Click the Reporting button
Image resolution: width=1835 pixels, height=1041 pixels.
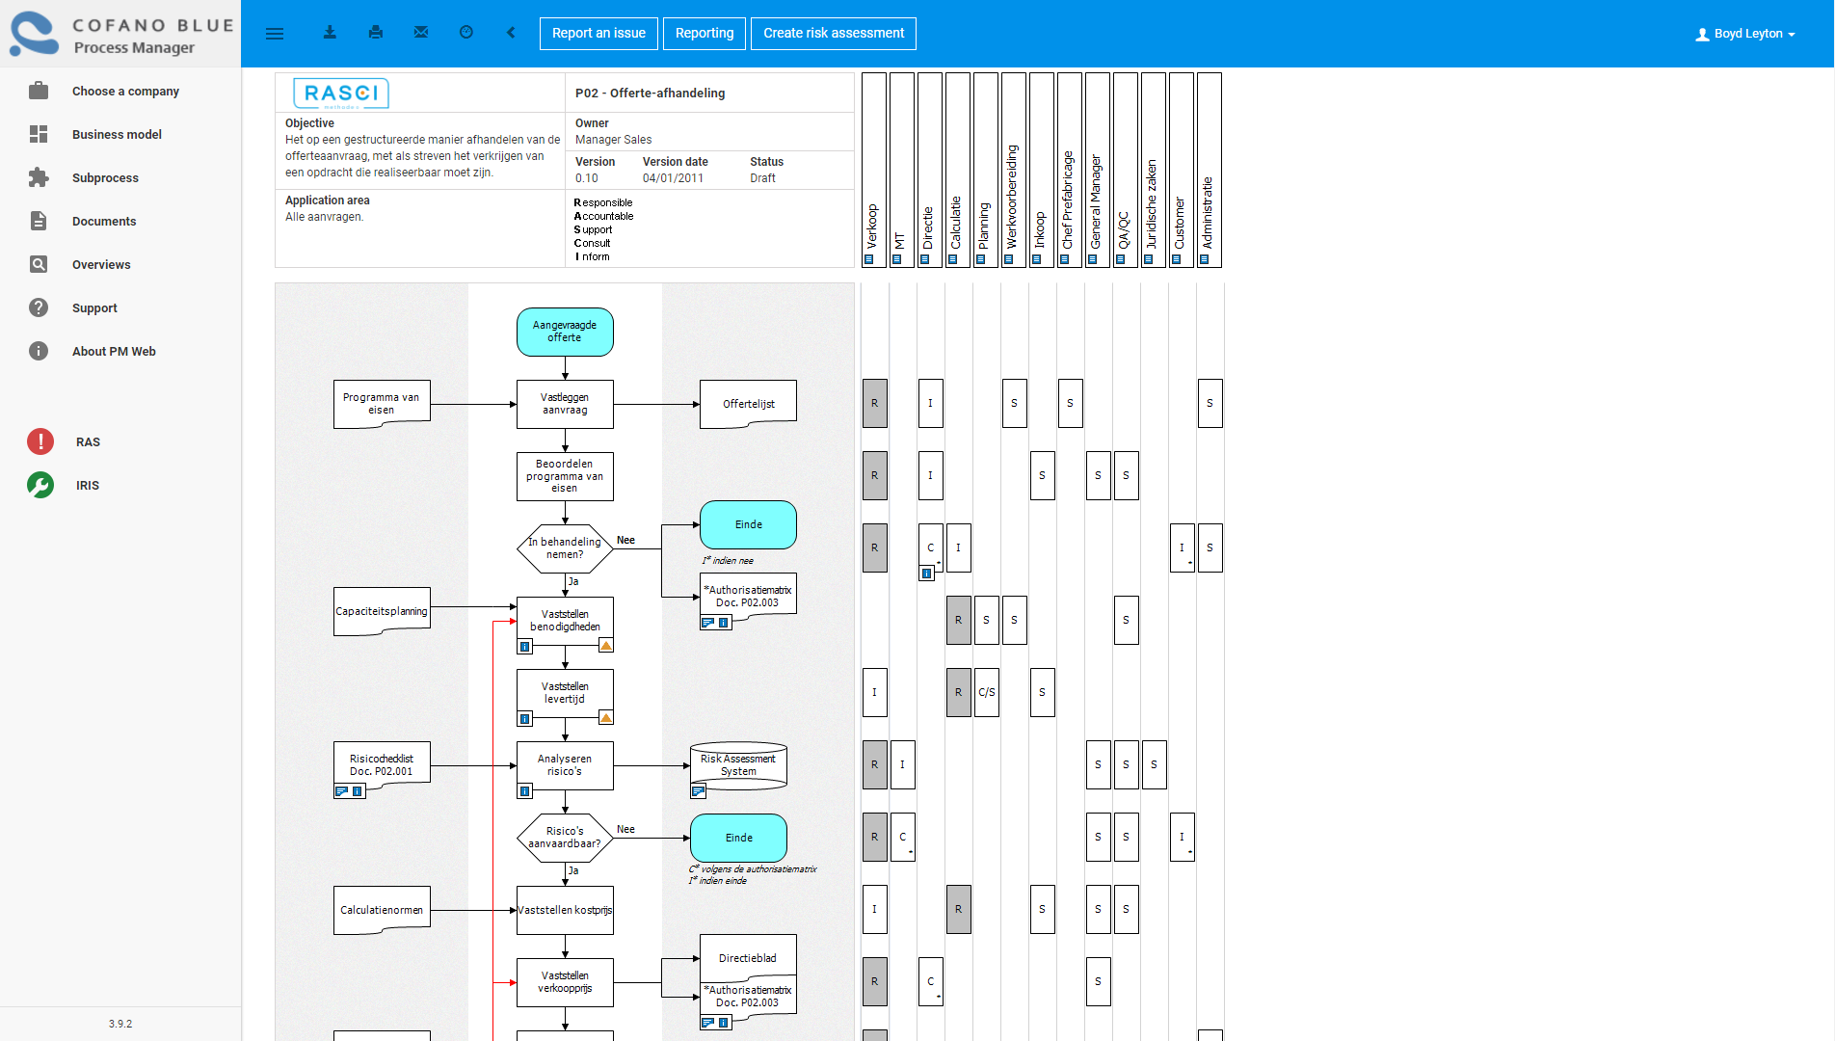[x=705, y=33]
